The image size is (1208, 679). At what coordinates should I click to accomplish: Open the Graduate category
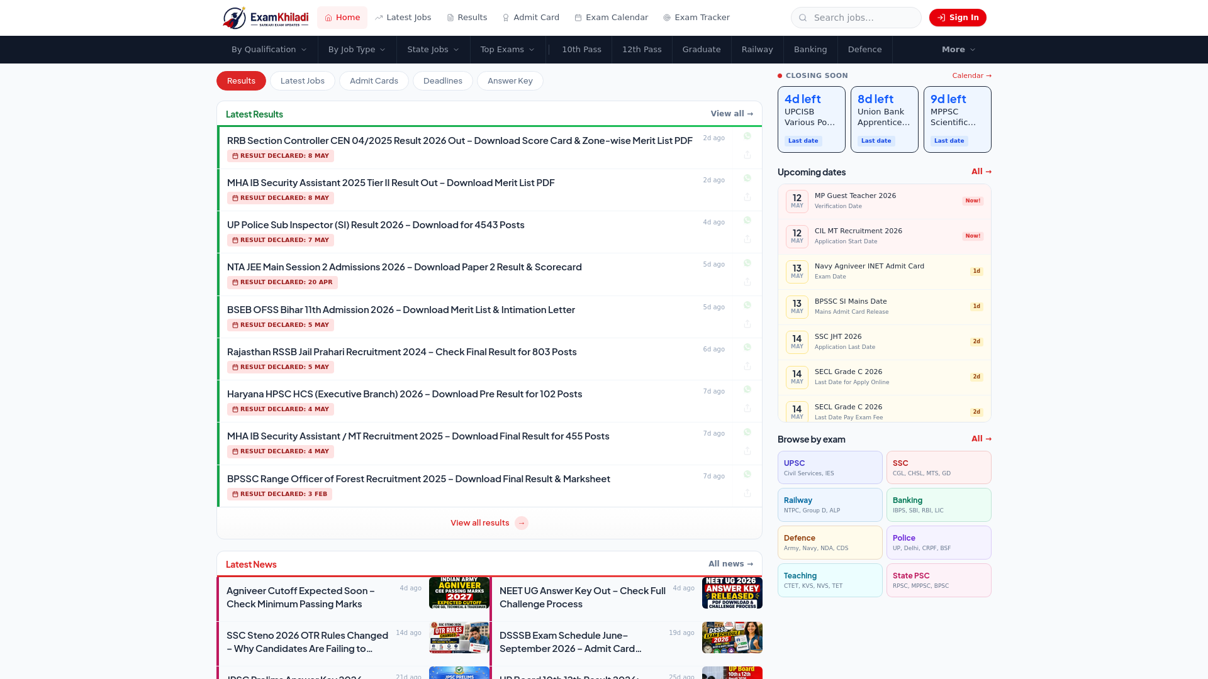702,50
